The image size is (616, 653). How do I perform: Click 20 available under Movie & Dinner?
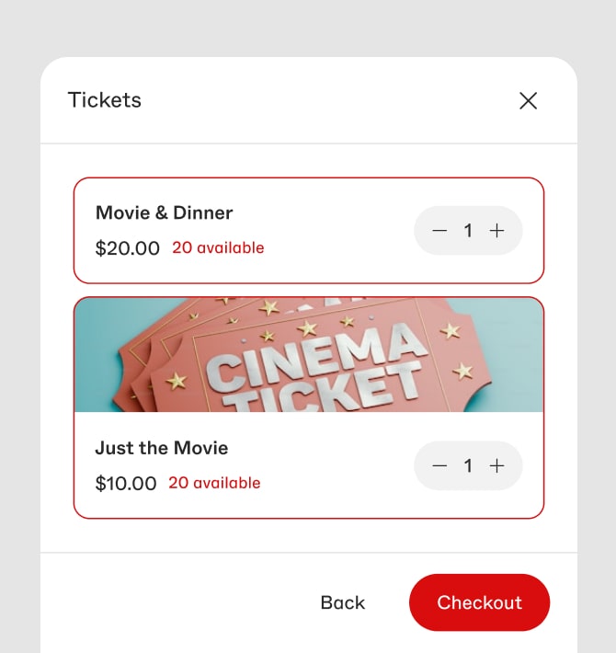[x=218, y=247]
